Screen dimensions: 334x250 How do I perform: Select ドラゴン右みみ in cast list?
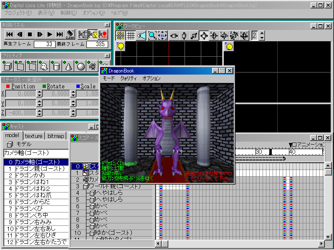coord(36,222)
